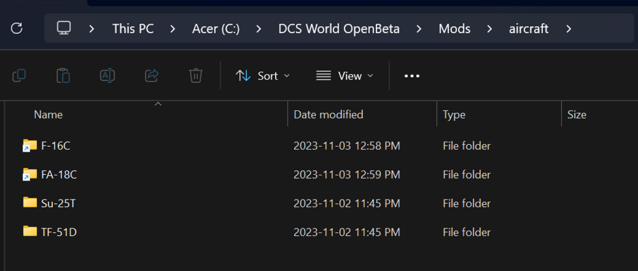Image resolution: width=638 pixels, height=271 pixels.
Task: Sort by the Name column header
Action: pos(48,115)
